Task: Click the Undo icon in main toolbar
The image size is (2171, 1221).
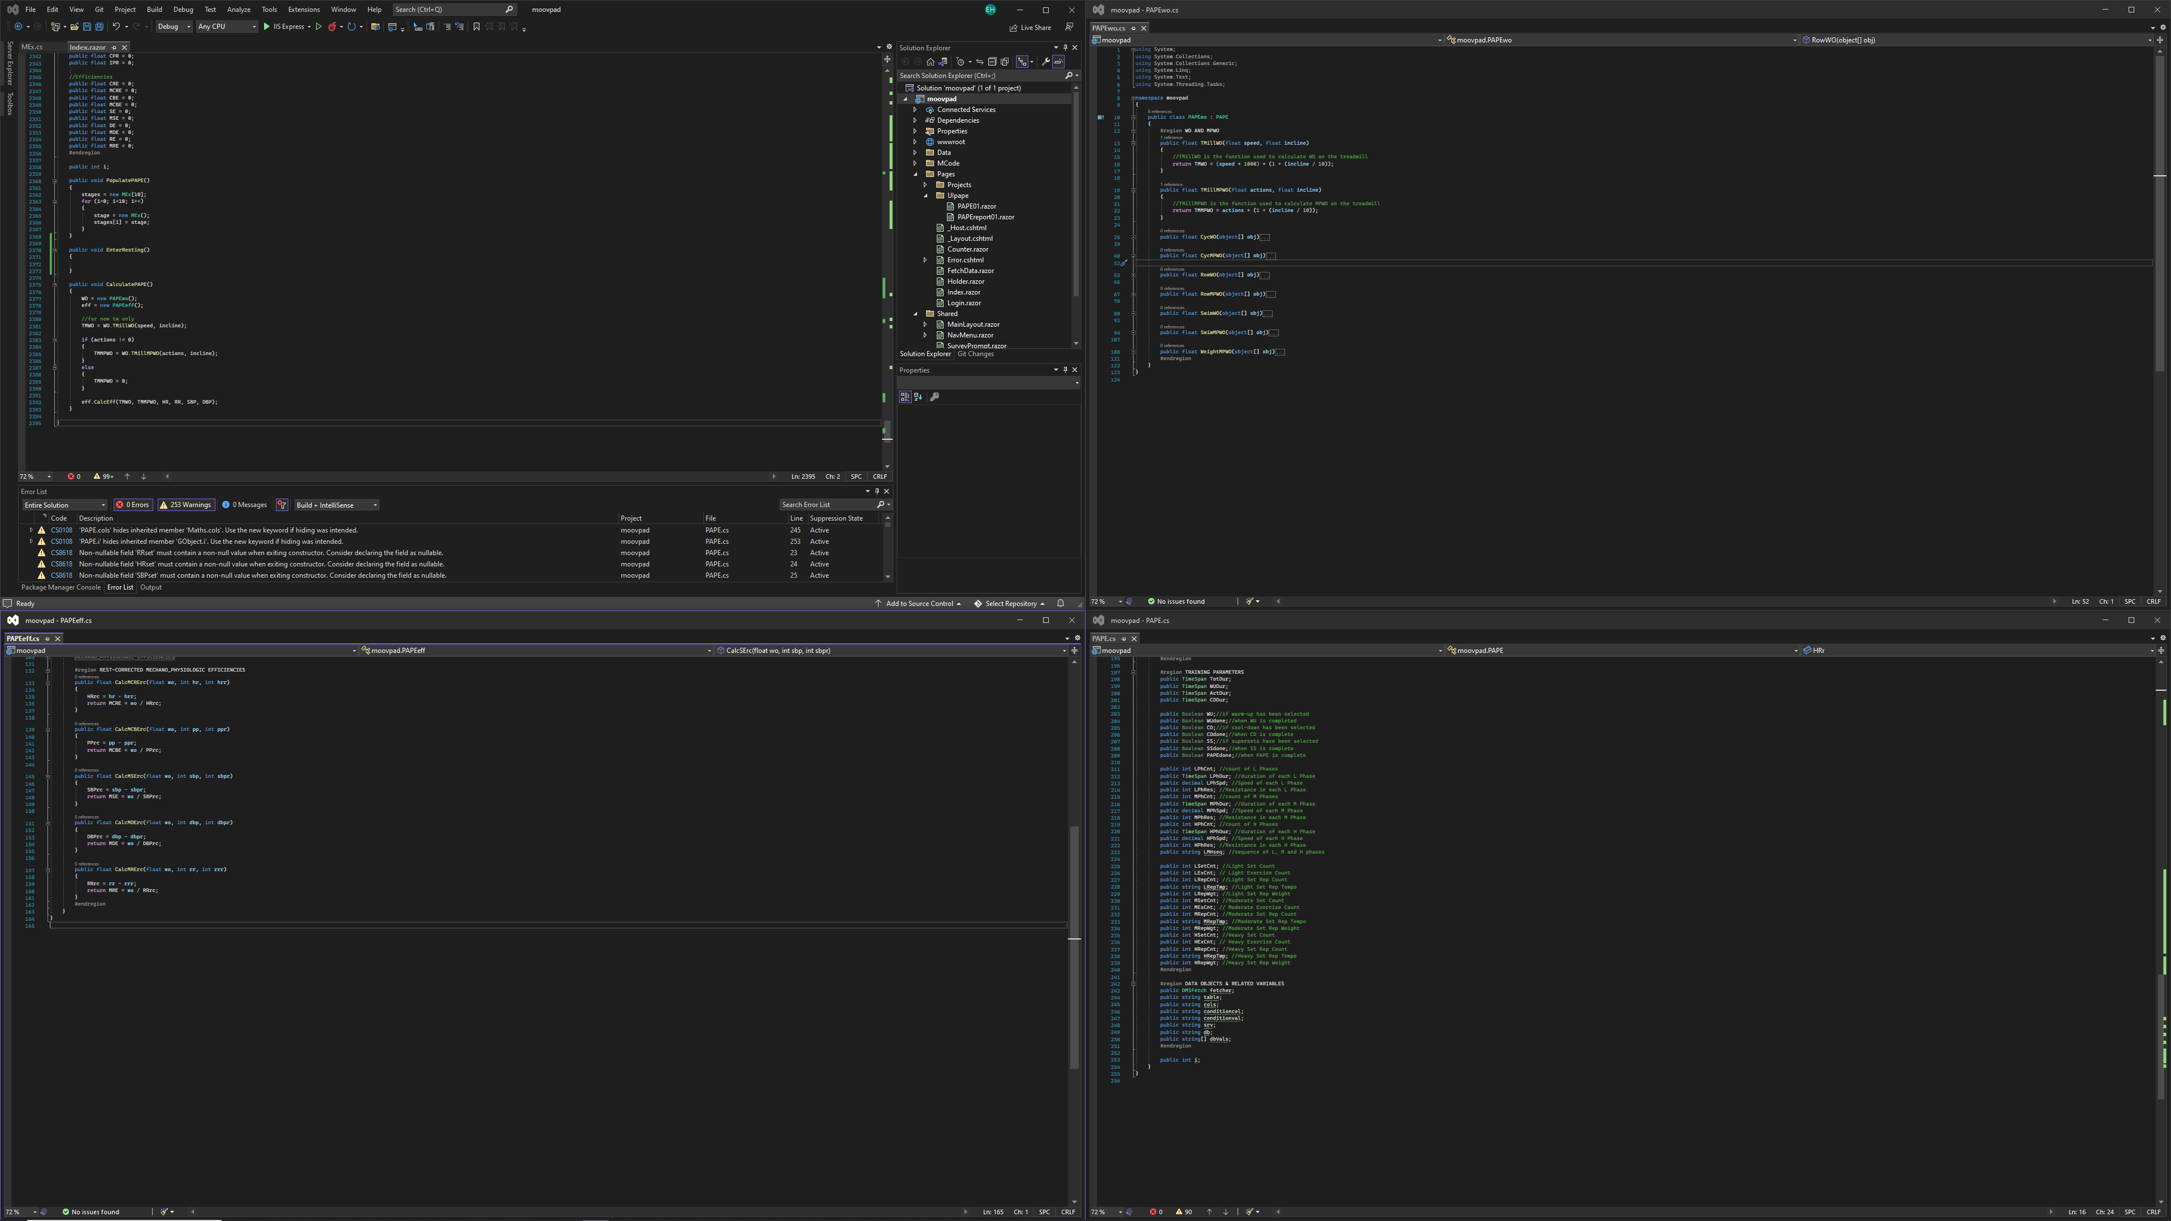Action: (116, 27)
